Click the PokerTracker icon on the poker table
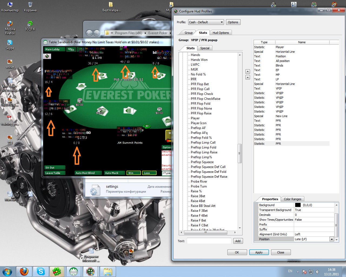 [x=47, y=56]
